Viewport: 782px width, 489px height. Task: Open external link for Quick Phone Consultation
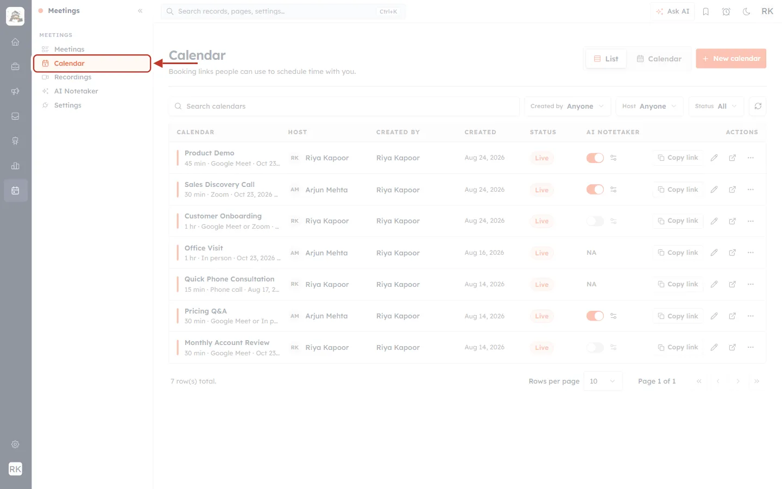tap(732, 284)
